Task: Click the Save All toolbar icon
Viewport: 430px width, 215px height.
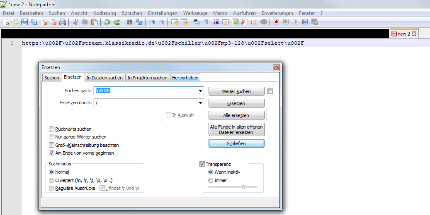Action: point(34,22)
